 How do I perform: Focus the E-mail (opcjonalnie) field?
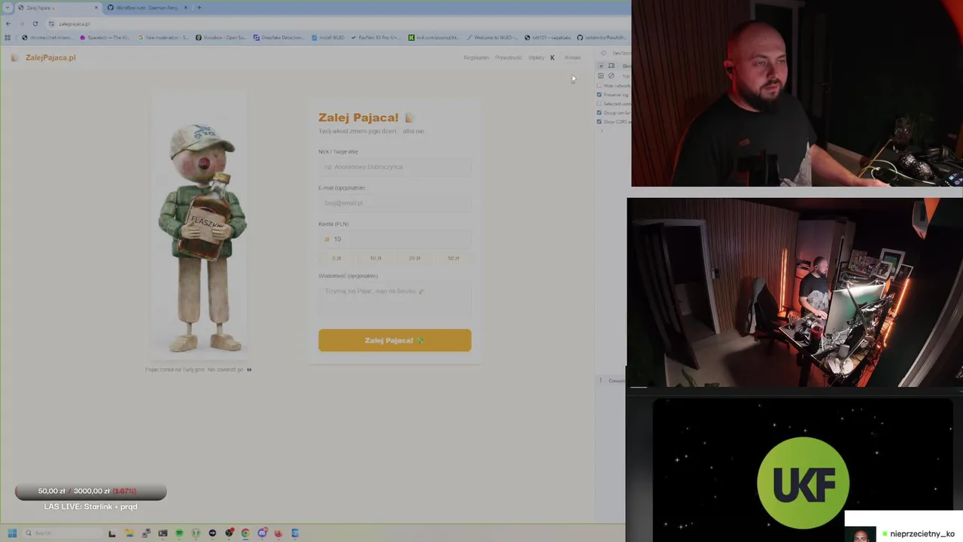point(395,202)
